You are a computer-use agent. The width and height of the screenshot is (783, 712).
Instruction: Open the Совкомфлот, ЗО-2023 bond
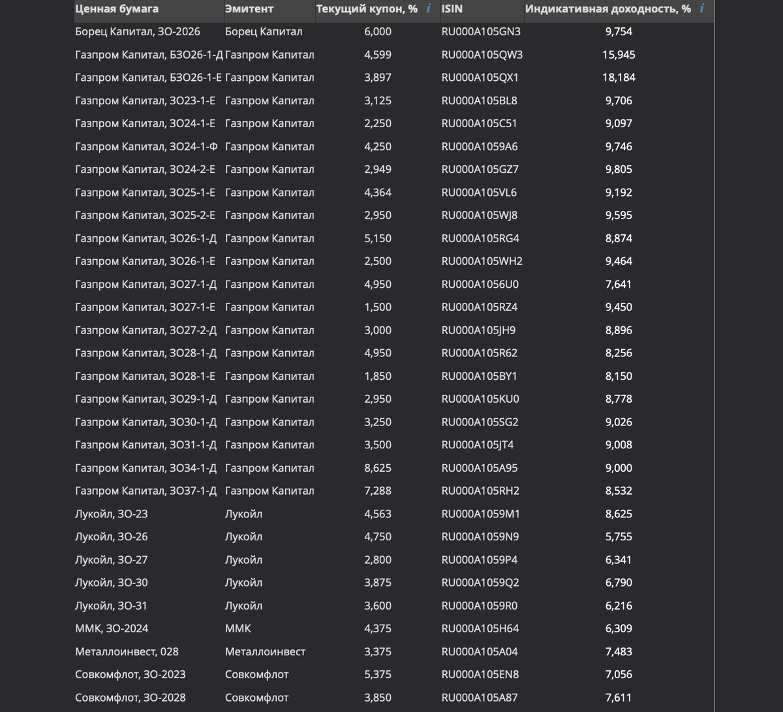coord(130,675)
